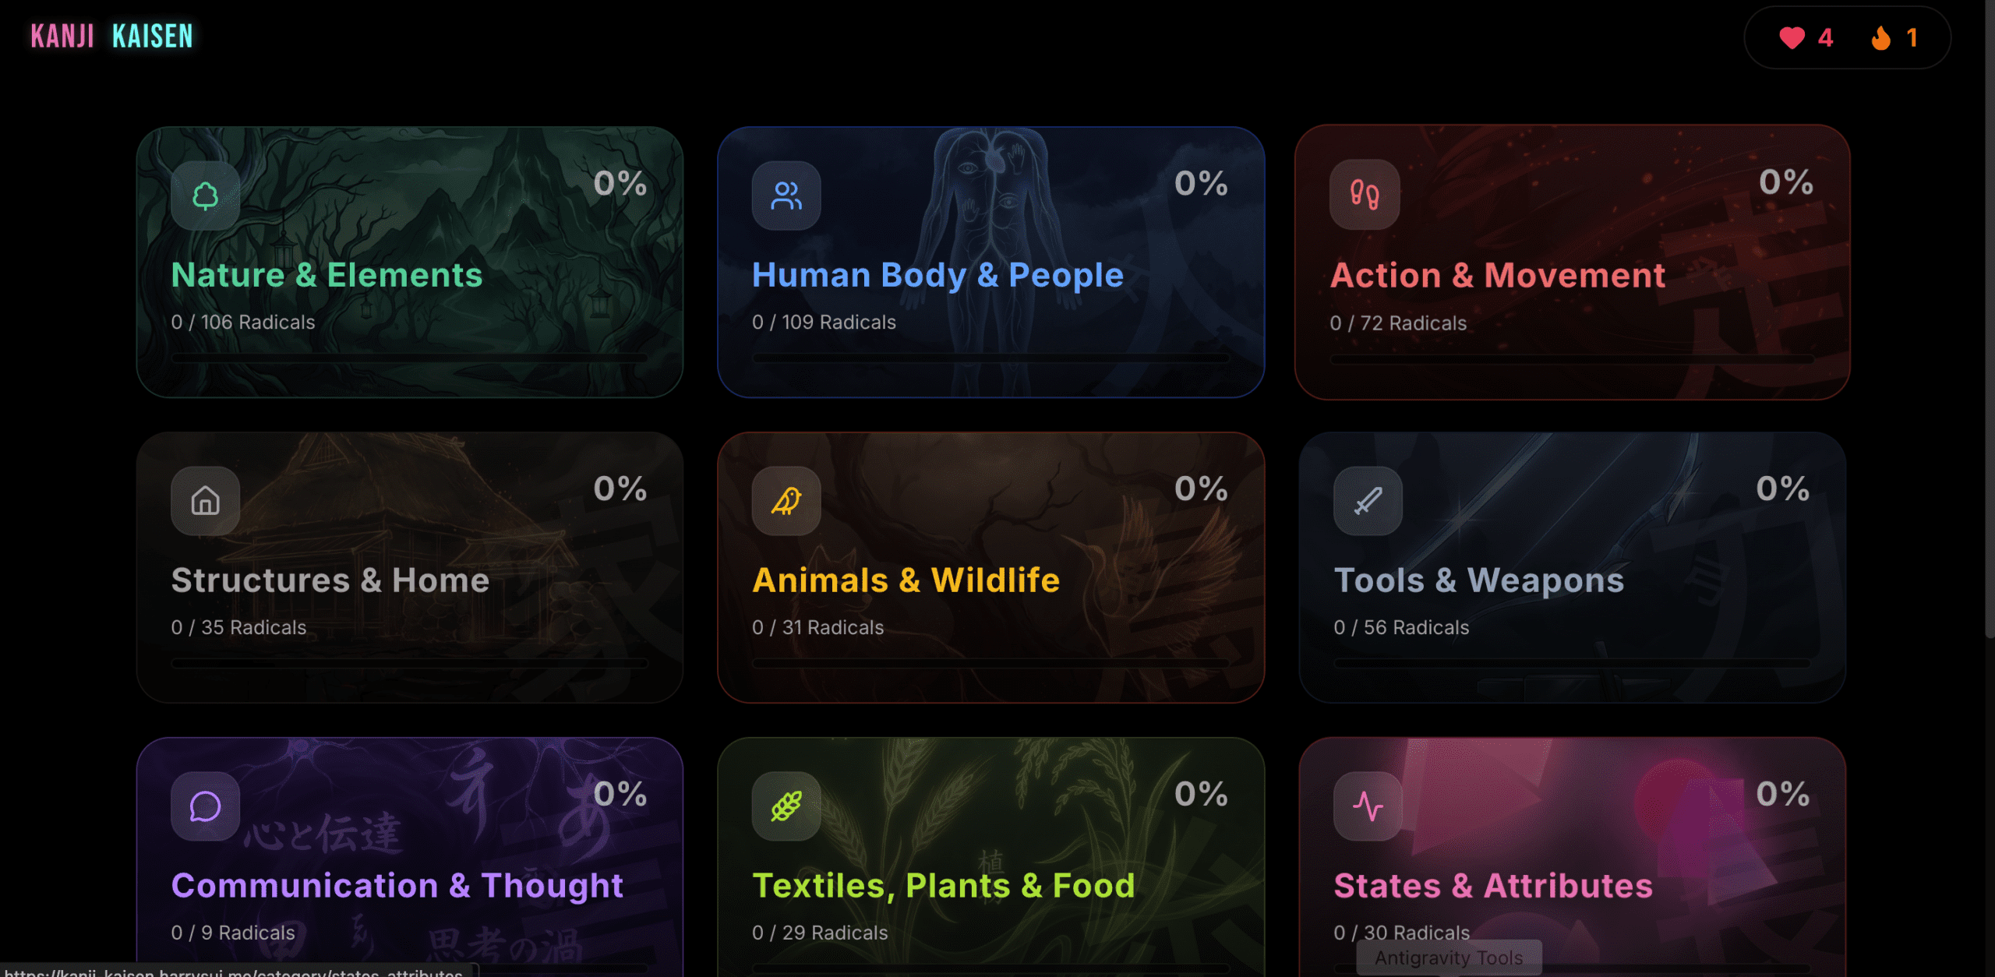The image size is (1995, 977).
Task: Select the Animals & Wildlife title
Action: pos(906,580)
